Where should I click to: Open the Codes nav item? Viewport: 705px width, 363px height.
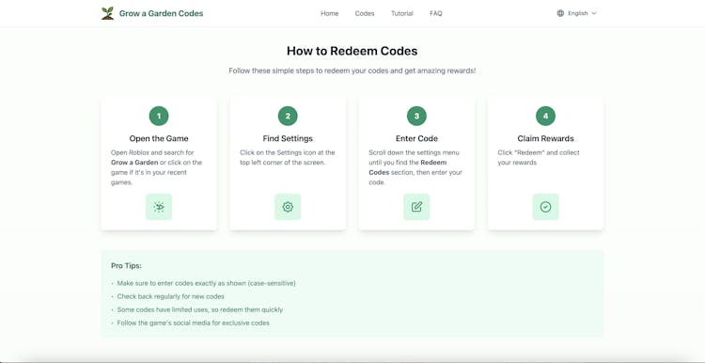[365, 13]
